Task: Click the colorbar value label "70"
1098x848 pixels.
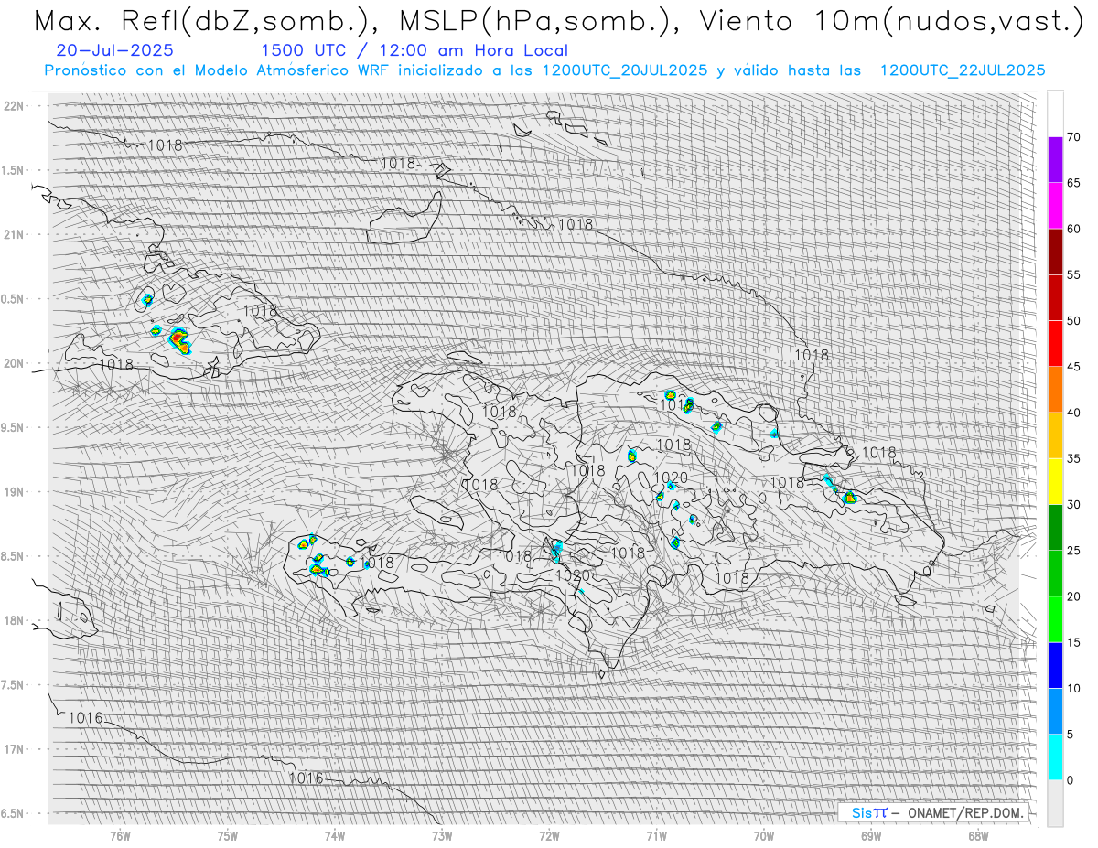Action: click(1073, 137)
